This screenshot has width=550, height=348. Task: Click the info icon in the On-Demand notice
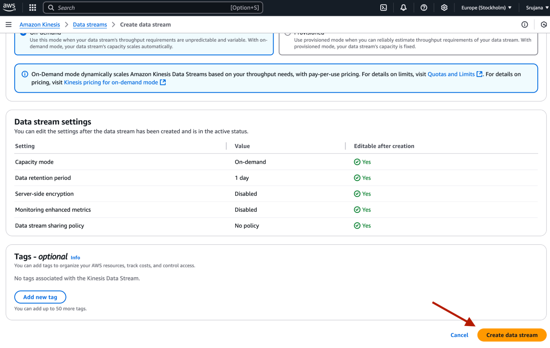[25, 74]
